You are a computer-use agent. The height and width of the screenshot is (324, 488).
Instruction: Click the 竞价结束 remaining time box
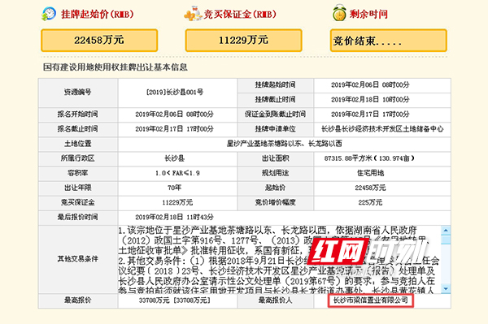389,41
